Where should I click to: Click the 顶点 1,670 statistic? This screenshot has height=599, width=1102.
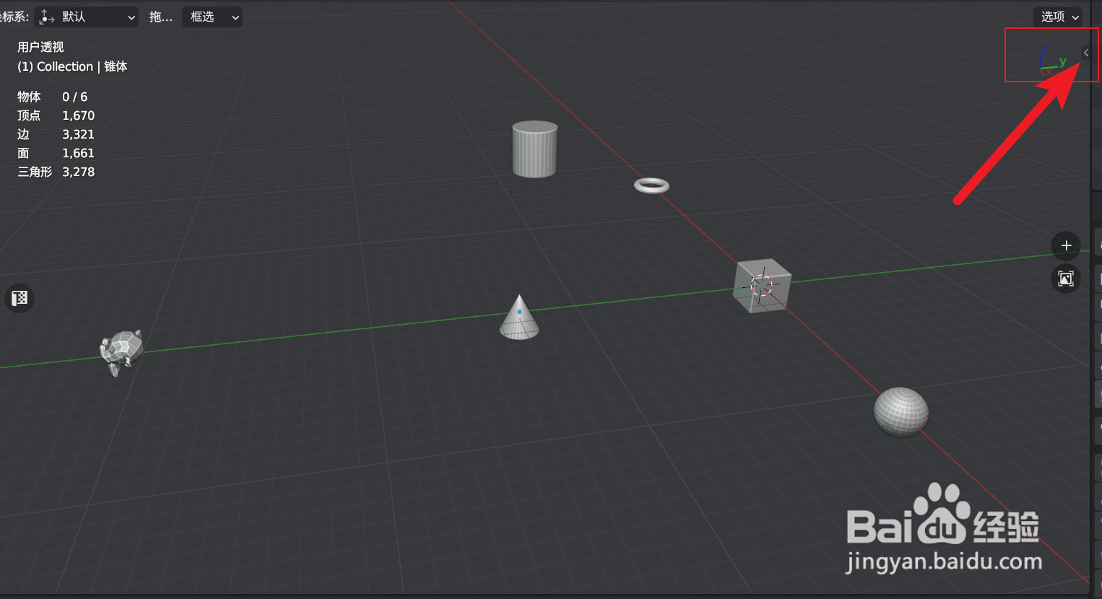pyautogui.click(x=56, y=115)
